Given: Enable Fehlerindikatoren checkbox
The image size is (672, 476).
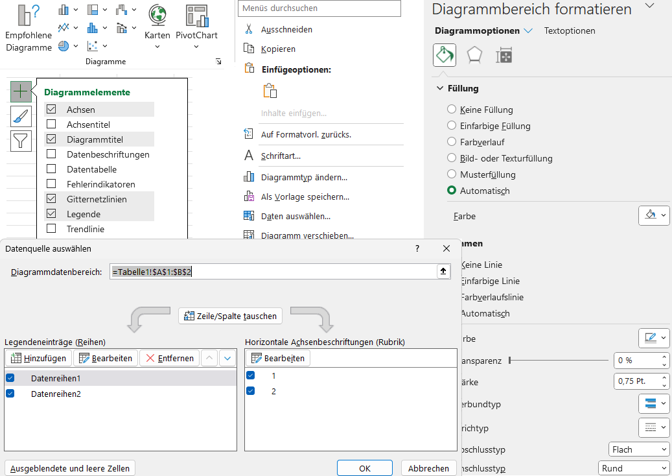Looking at the screenshot, I should pos(51,184).
